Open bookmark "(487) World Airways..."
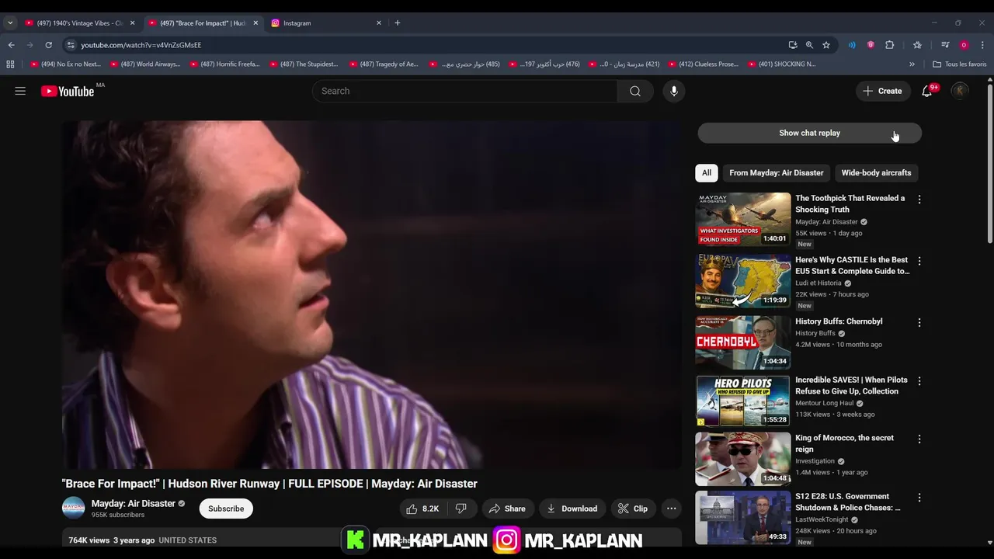The height and width of the screenshot is (559, 994). click(145, 64)
